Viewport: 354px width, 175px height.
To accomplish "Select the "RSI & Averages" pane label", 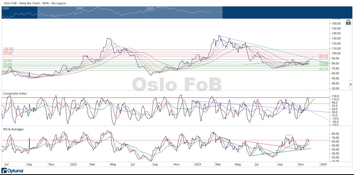I will [x=13, y=129].
